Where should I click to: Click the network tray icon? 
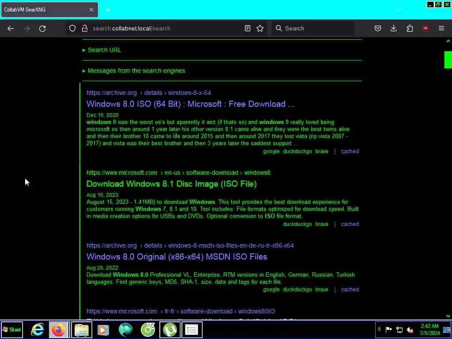[399, 329]
